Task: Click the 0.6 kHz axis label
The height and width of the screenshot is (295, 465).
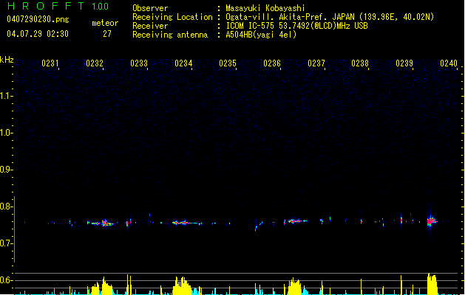Action: point(6,280)
